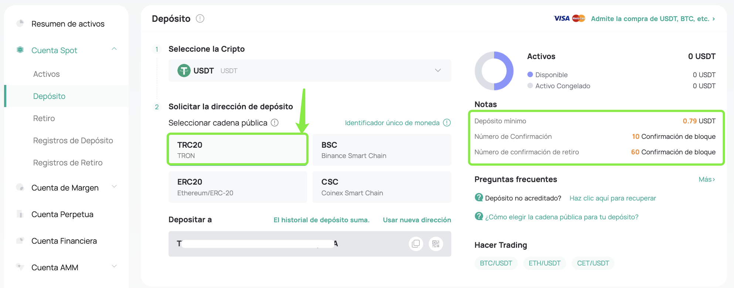The image size is (734, 288).
Task: Click info icon beside Identificador único de moneda
Action: 447,123
